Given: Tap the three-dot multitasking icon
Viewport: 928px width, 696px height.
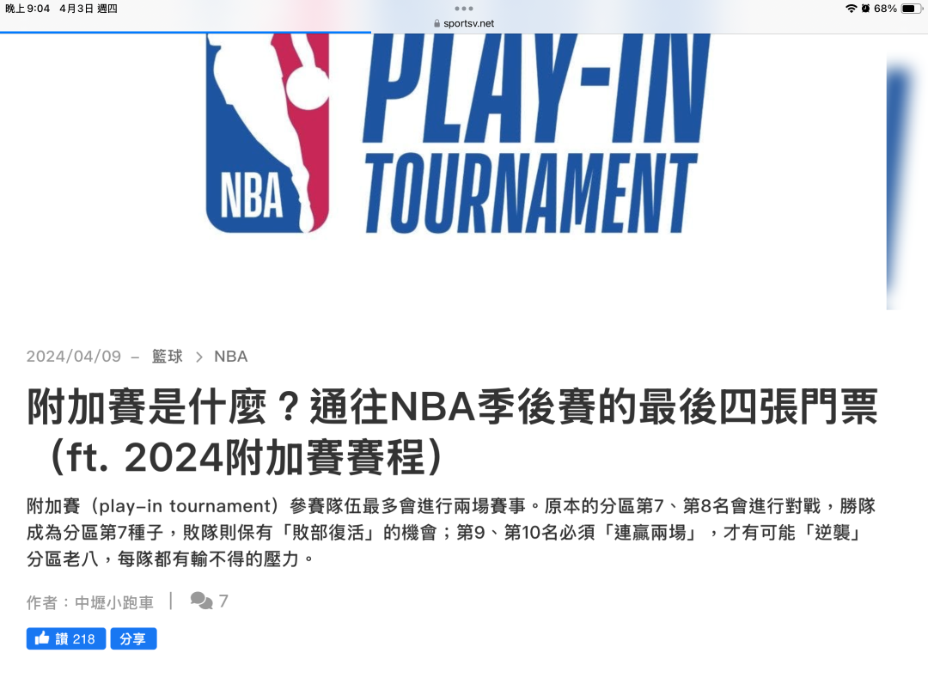Looking at the screenshot, I should (x=463, y=9).
